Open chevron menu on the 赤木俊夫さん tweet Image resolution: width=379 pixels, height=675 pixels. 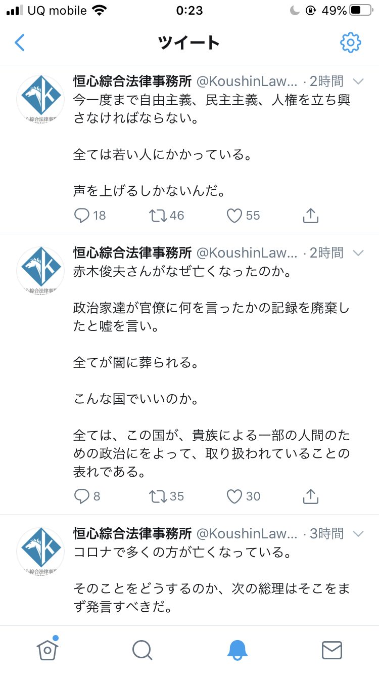(x=358, y=252)
